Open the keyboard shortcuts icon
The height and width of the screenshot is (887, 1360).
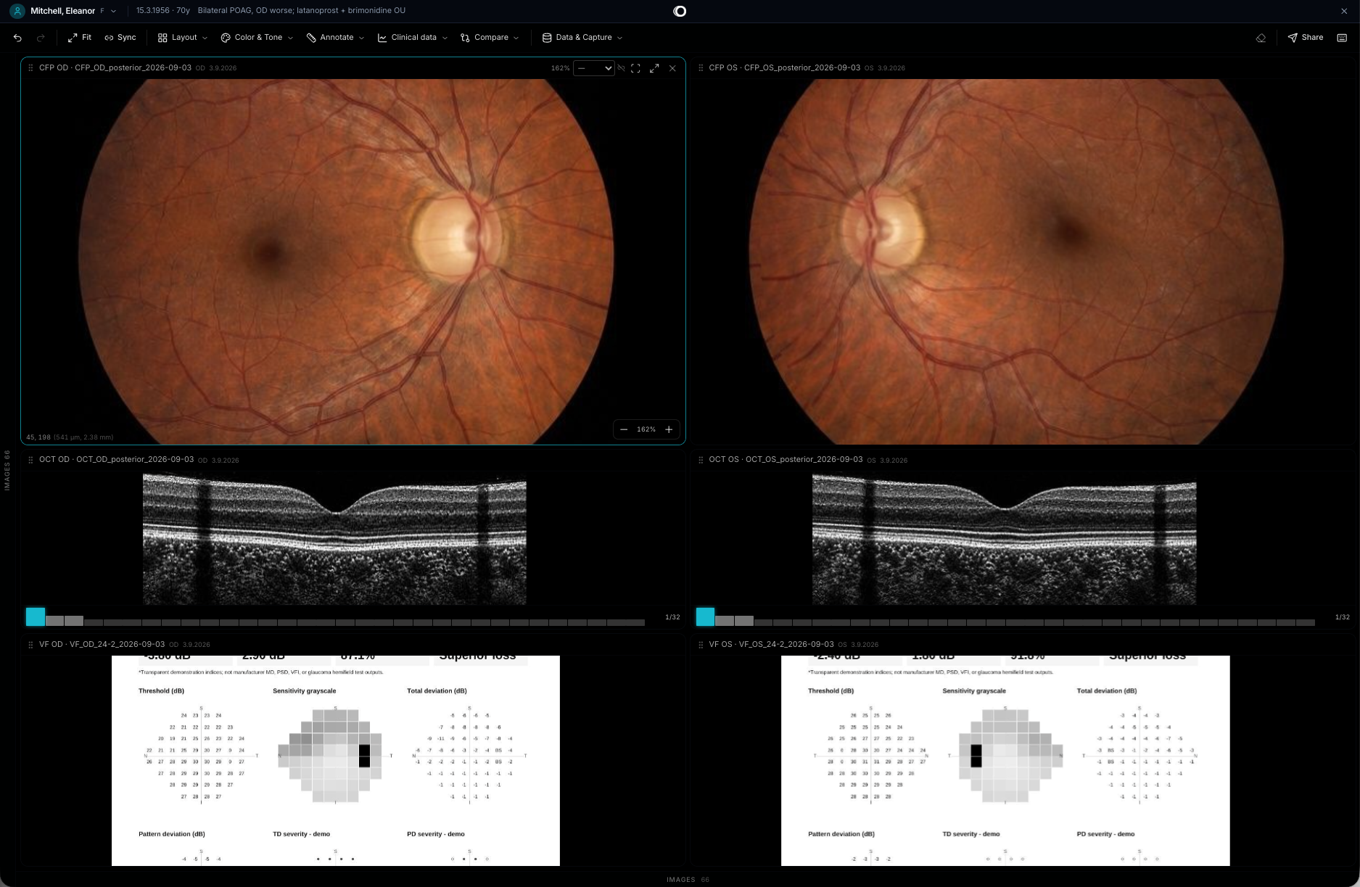coord(1342,38)
